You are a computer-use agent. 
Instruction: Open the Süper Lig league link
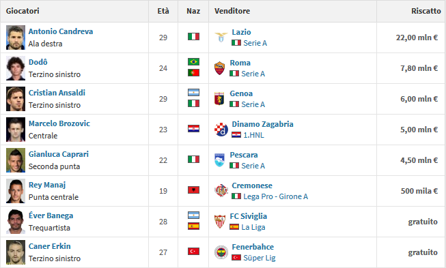pyautogui.click(x=260, y=258)
